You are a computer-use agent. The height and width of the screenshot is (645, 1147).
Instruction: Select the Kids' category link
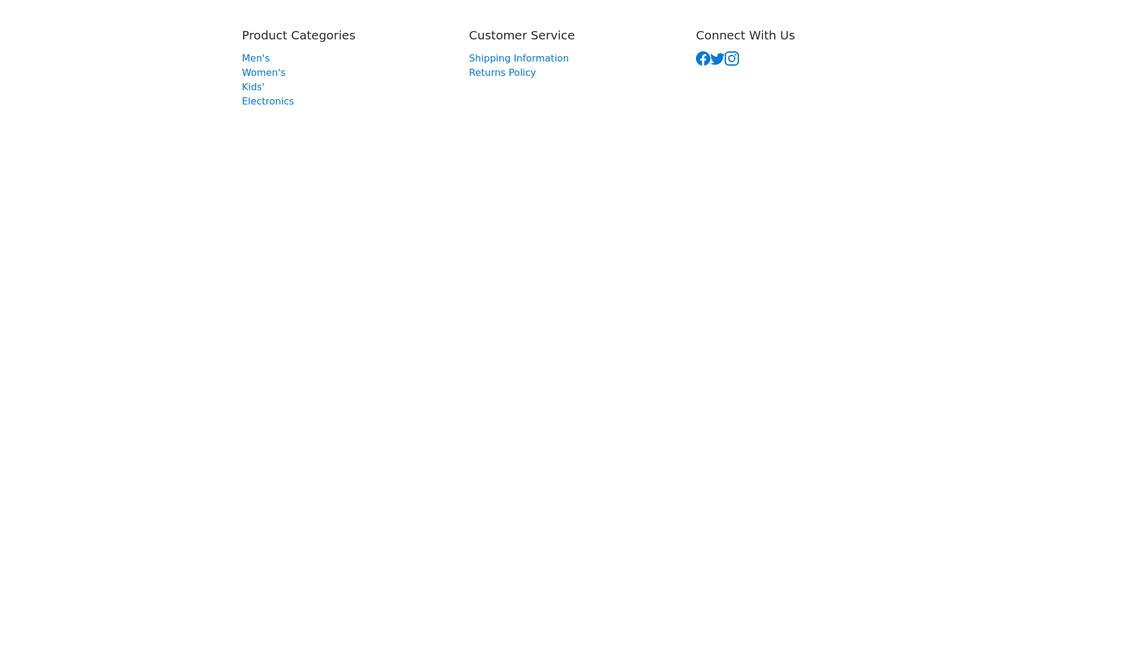click(253, 87)
